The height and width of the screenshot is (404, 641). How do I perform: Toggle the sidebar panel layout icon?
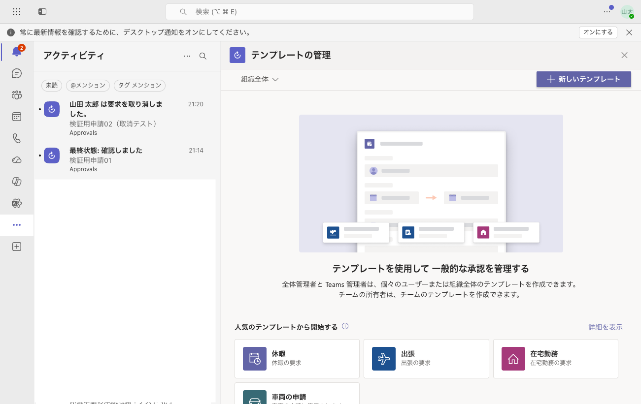[42, 11]
